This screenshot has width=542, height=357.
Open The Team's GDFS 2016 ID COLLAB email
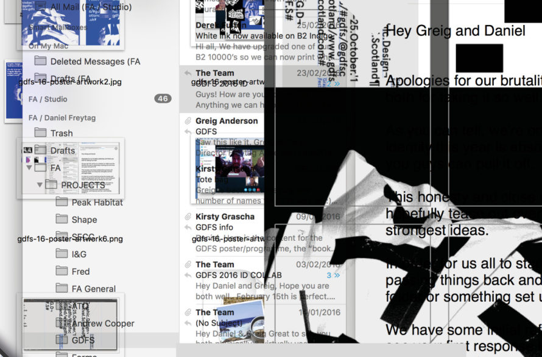[264, 280]
